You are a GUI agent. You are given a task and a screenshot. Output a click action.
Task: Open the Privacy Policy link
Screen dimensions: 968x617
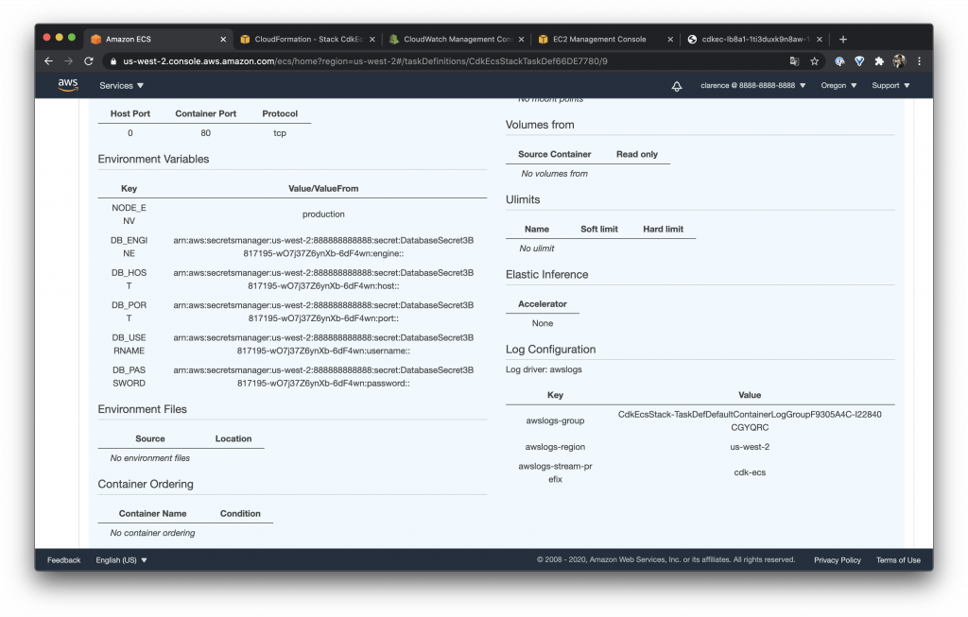click(x=838, y=560)
